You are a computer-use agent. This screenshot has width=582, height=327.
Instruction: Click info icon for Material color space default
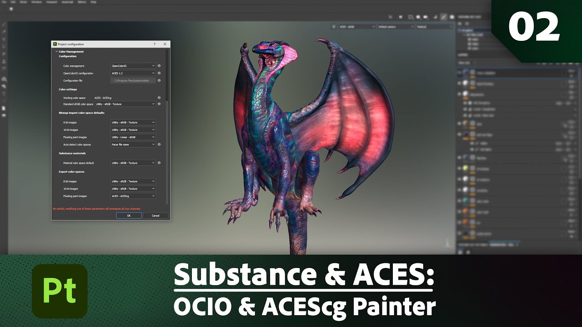(x=159, y=163)
